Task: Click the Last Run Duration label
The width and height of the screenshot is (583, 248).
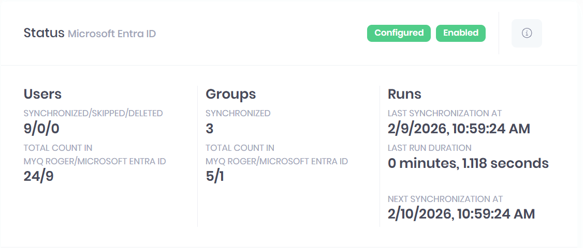Action: point(429,148)
